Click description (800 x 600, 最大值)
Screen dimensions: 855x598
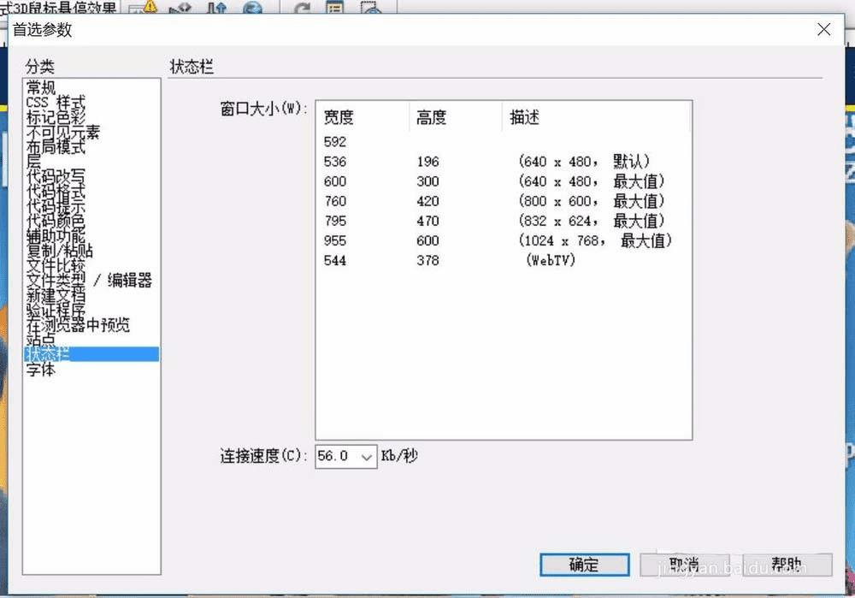pyautogui.click(x=591, y=201)
